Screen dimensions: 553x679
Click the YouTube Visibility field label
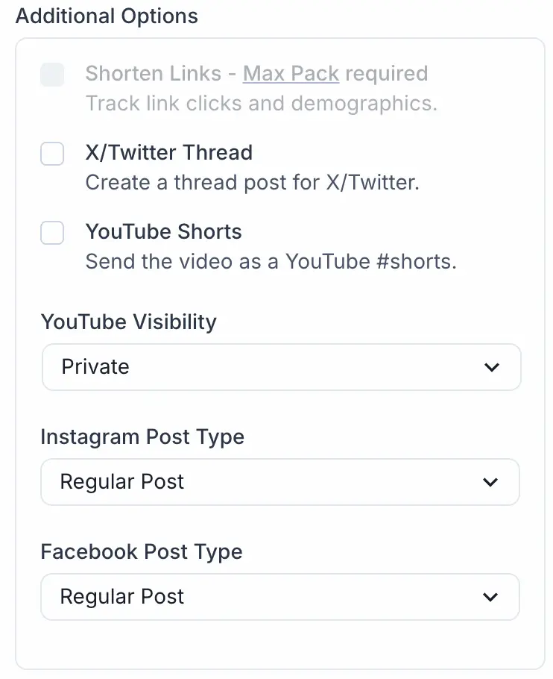[x=128, y=322]
